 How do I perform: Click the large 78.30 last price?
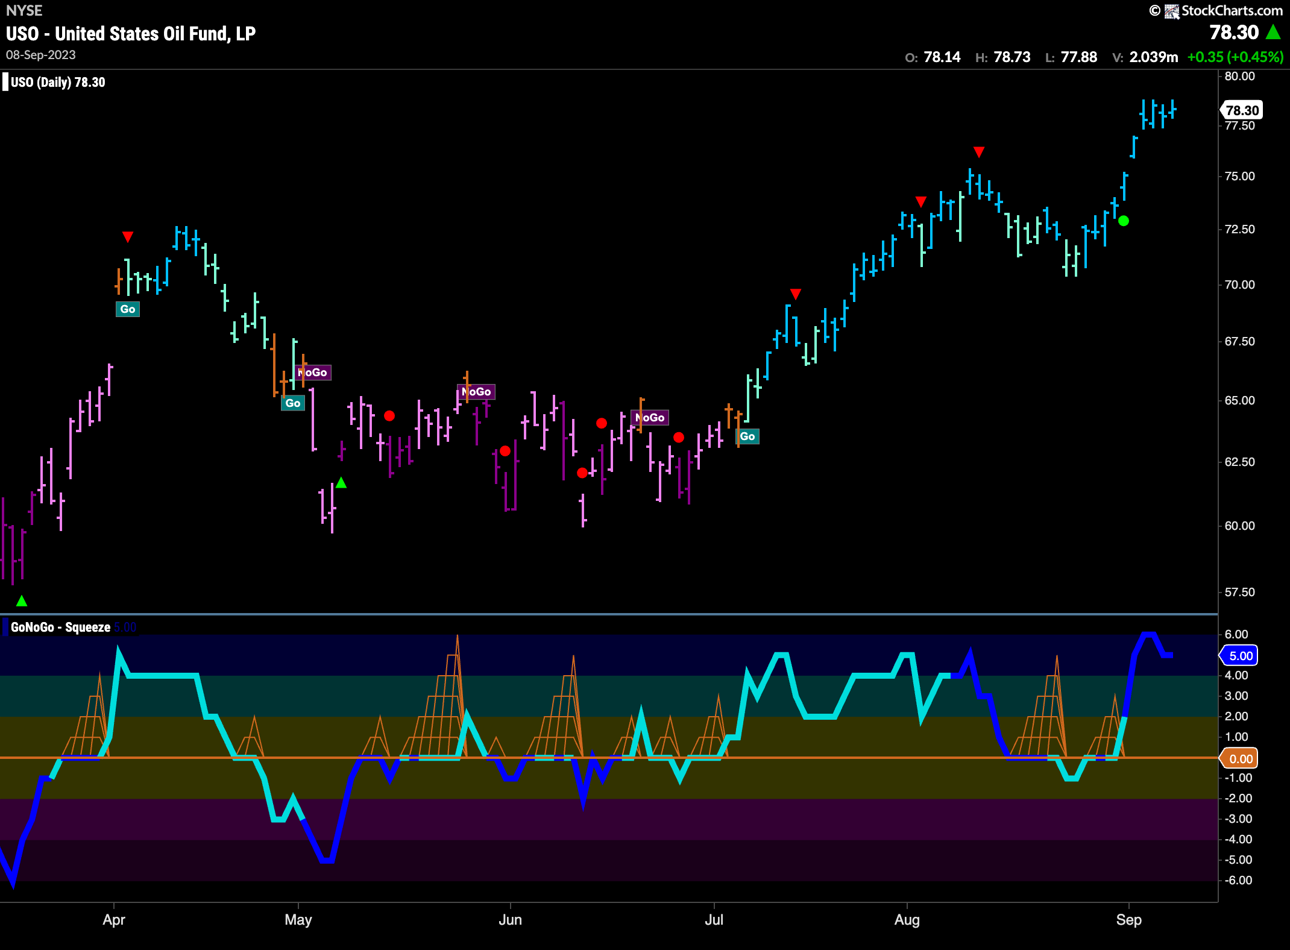point(1235,32)
